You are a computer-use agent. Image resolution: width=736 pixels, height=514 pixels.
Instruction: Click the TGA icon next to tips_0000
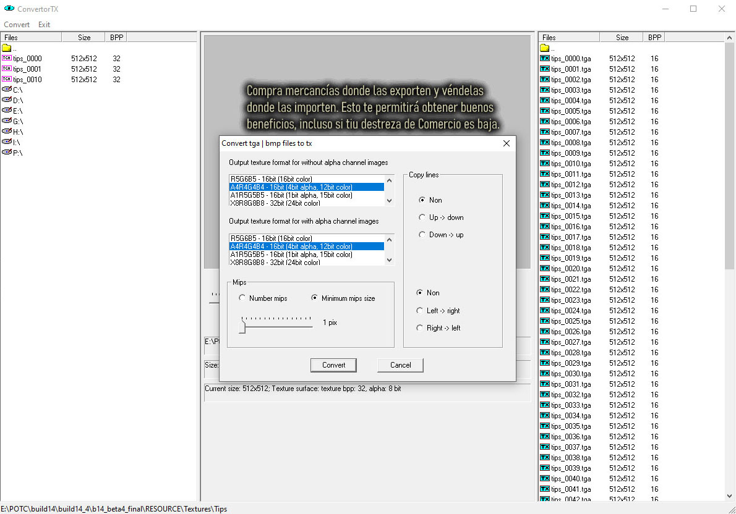click(x=7, y=58)
